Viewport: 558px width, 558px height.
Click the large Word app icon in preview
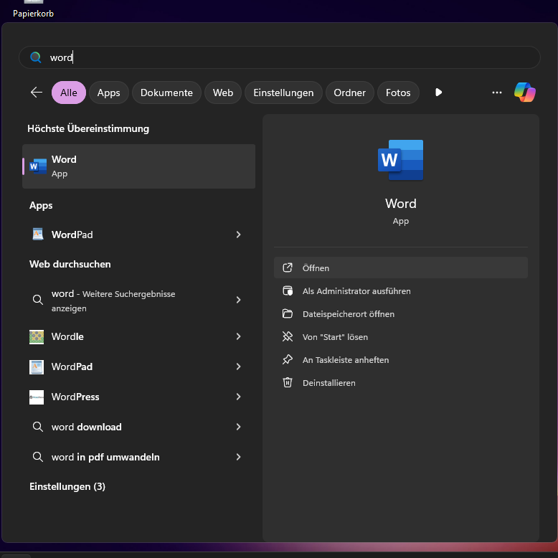point(400,160)
